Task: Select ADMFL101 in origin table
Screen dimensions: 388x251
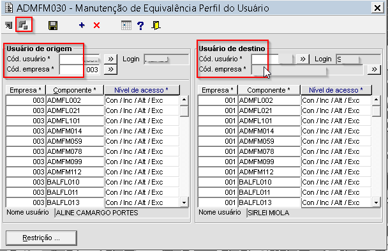Action: point(75,121)
